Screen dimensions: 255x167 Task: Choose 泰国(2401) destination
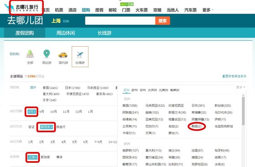50,88
